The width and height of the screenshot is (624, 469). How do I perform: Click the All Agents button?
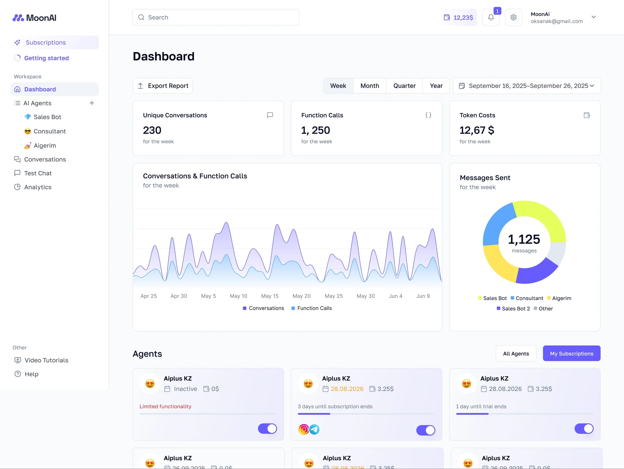point(516,353)
